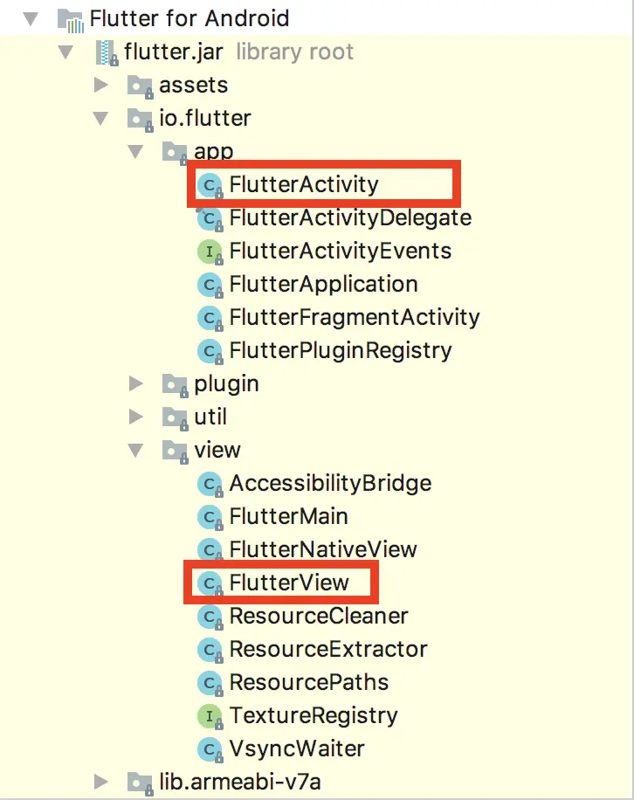Select AccessibilityBridge in view package
The image size is (634, 800).
(330, 484)
